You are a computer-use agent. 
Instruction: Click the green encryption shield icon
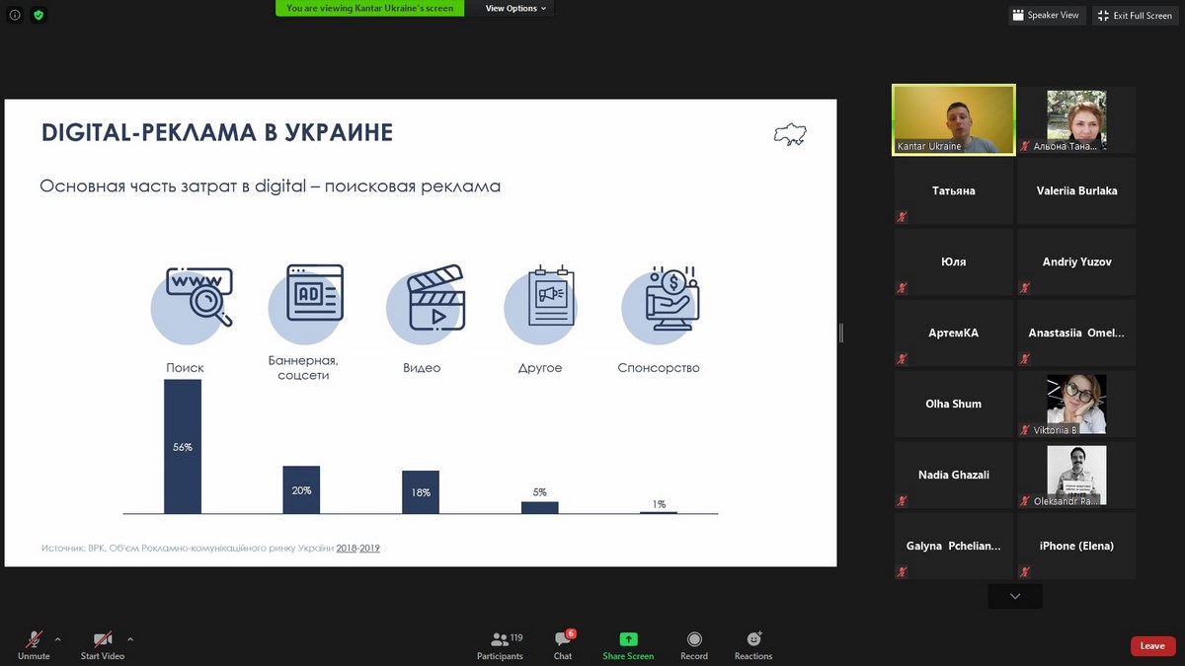(x=39, y=15)
